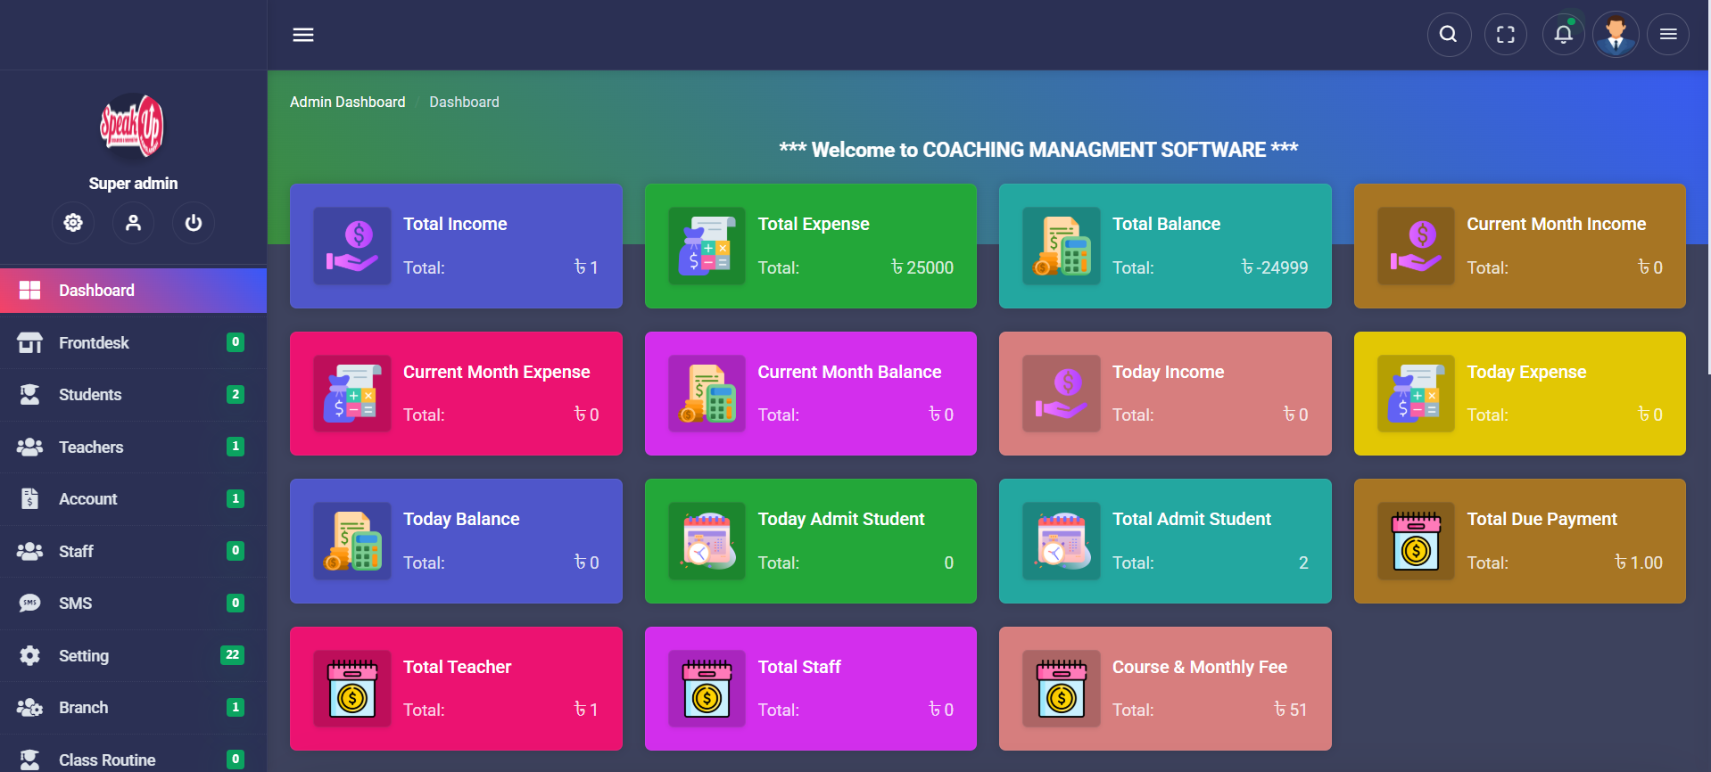Open the profile icon under Super admin
The width and height of the screenshot is (1711, 772).
pos(133,223)
